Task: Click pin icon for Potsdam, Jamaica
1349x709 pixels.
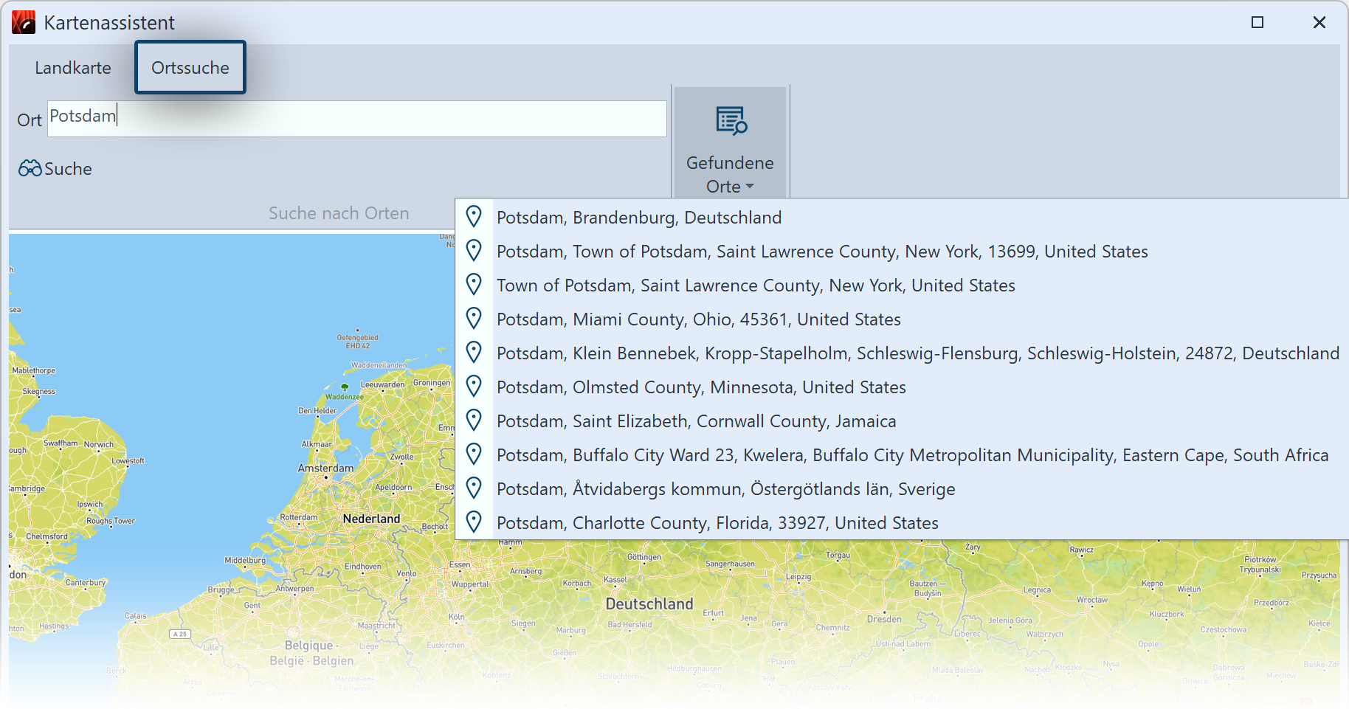Action: point(474,421)
